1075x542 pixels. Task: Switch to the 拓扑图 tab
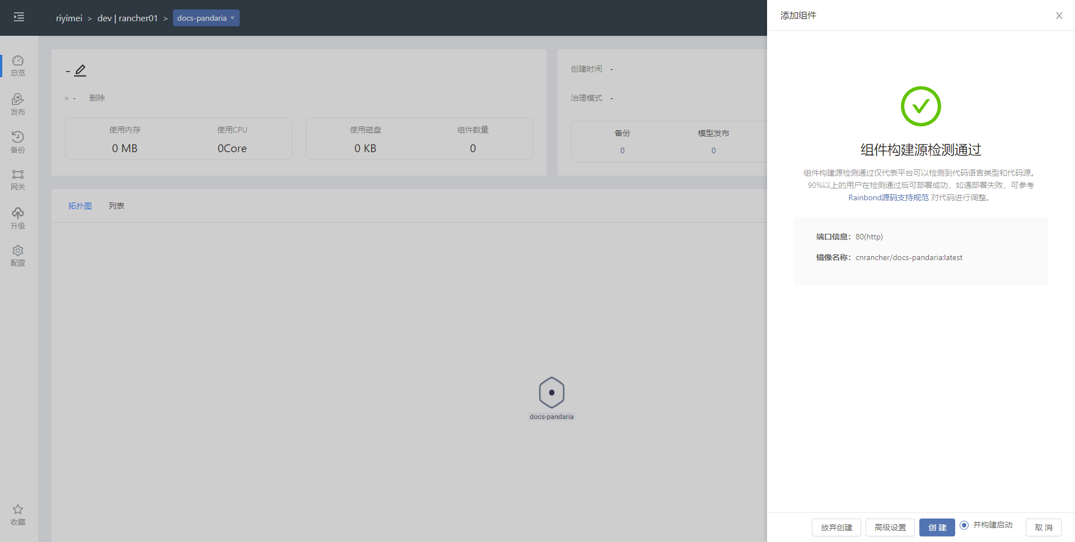pyautogui.click(x=80, y=206)
